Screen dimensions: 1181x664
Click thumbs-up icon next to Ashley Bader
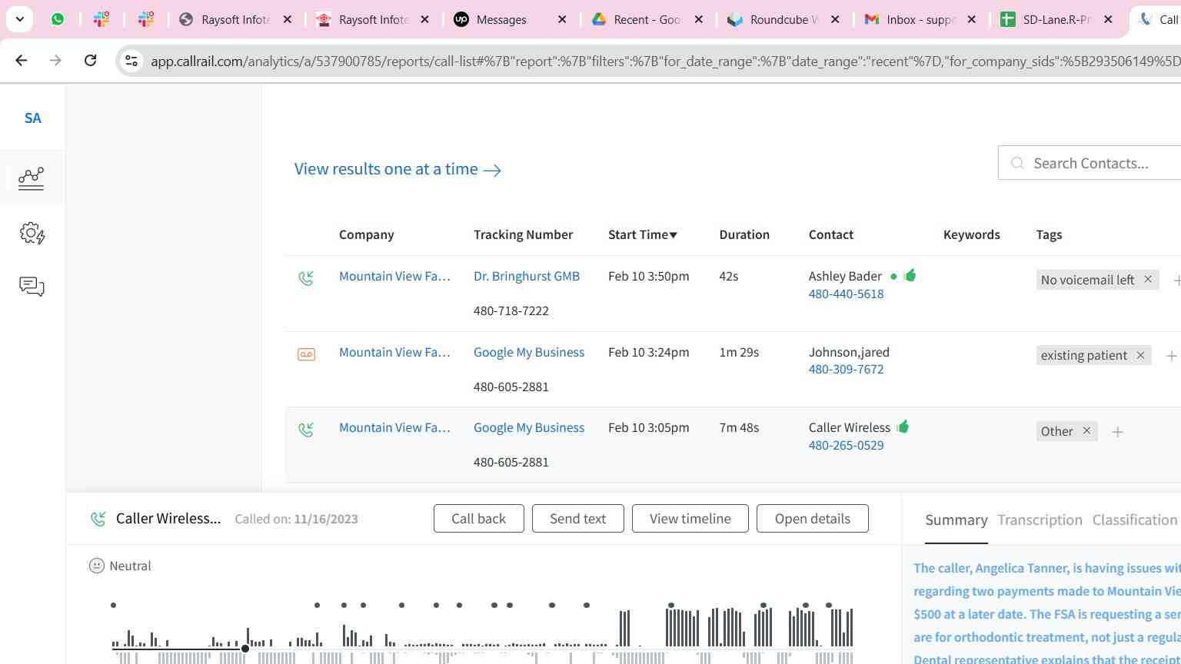coord(910,275)
